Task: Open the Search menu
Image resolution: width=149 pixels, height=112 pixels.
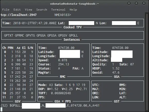Action: pos(42,10)
